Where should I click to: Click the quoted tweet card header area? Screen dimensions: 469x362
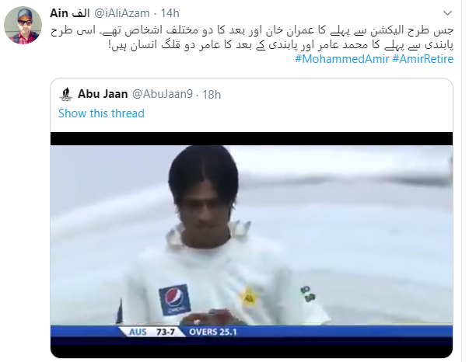click(251, 105)
